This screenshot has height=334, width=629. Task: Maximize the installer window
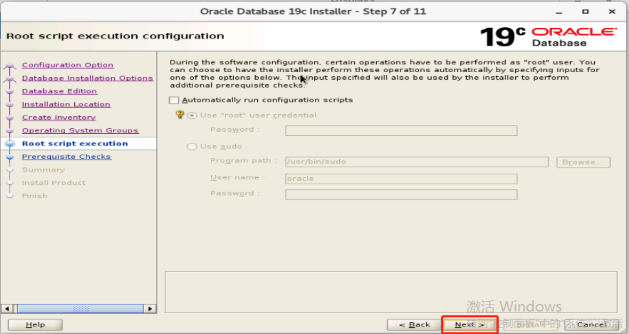tap(585, 11)
